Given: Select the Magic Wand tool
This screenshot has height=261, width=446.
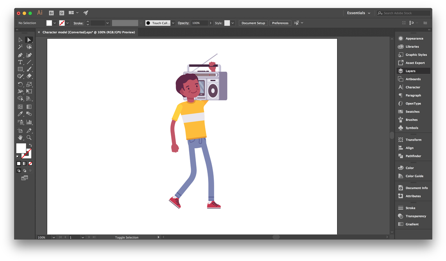Looking at the screenshot, I should pyautogui.click(x=20, y=47).
